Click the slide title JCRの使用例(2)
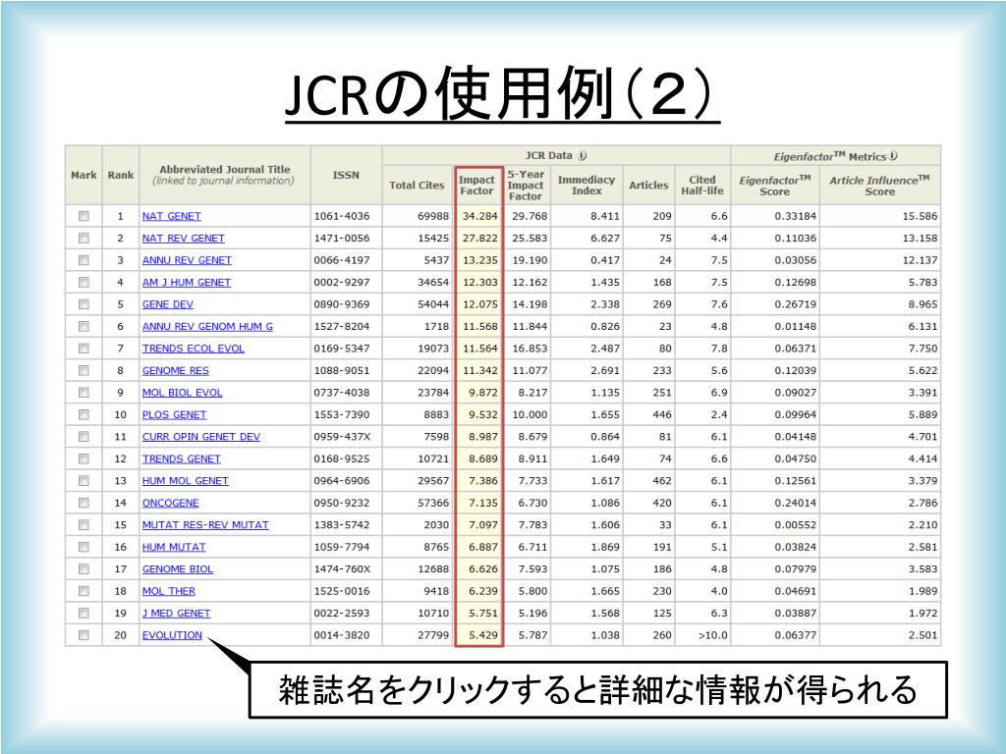Image resolution: width=1006 pixels, height=754 pixels. tap(502, 95)
